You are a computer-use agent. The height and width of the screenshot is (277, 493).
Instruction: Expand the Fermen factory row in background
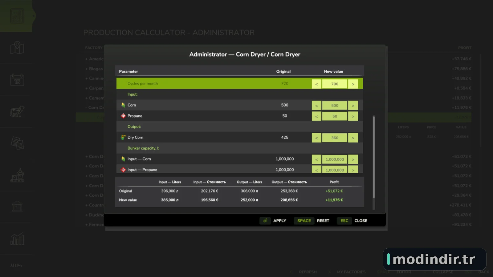(94, 224)
